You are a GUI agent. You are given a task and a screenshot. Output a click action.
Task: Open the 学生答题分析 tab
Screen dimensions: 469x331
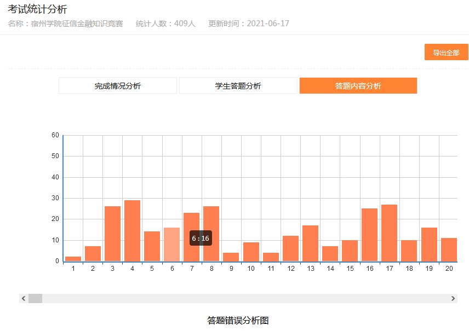238,86
